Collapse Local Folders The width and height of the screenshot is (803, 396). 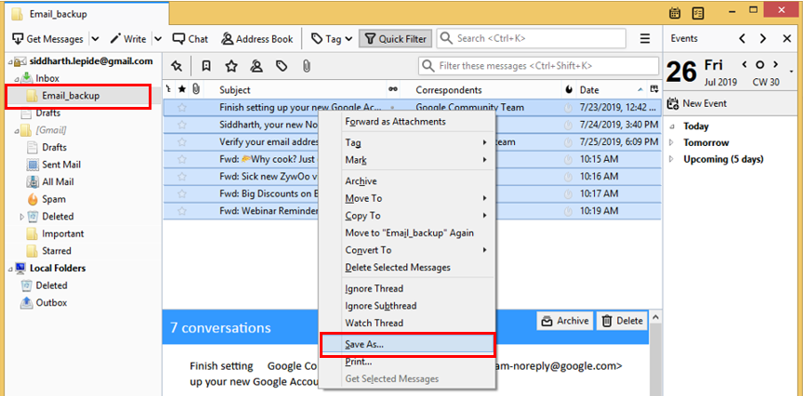(x=9, y=269)
